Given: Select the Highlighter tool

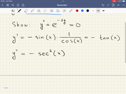Looking at the screenshot, I should pos(32,11).
